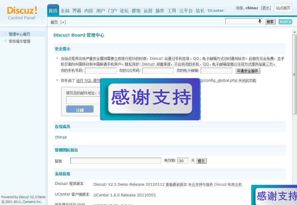Click the vertical scrollbar thumb
Viewport: 297px width, 205px height.
pyautogui.click(x=294, y=75)
